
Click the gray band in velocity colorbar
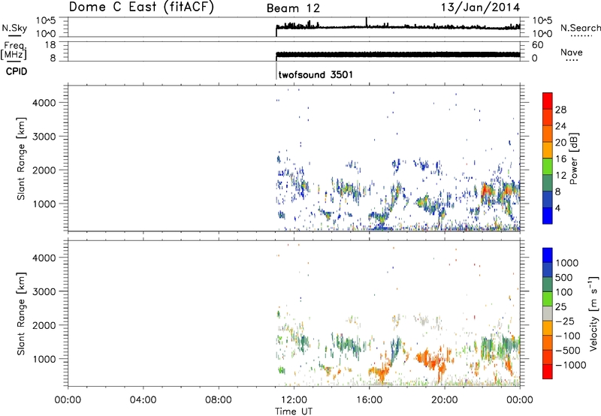(548, 313)
